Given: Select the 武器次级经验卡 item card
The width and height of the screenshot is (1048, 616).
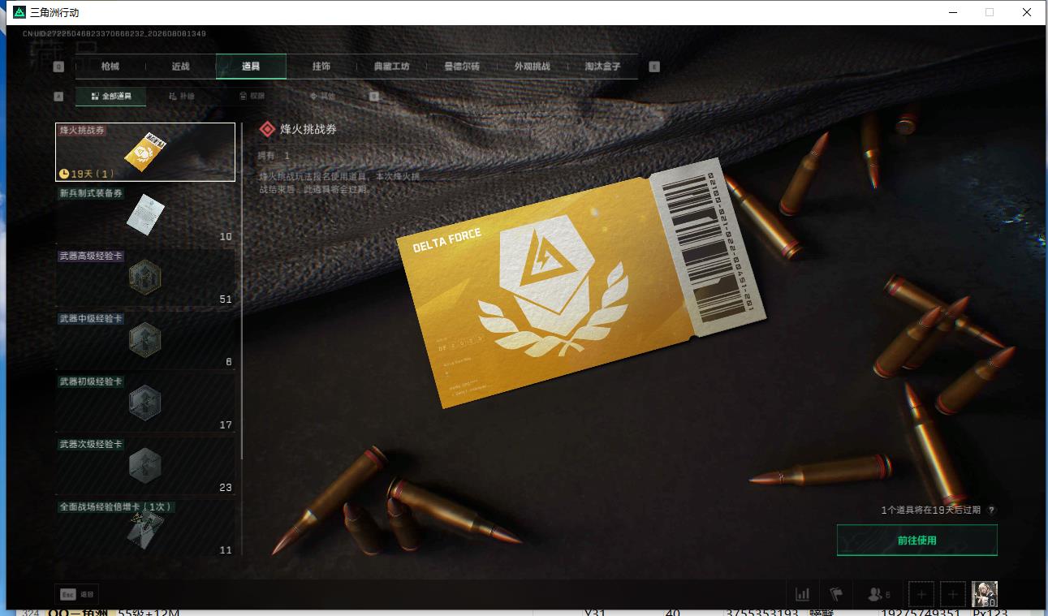Looking at the screenshot, I should [145, 466].
